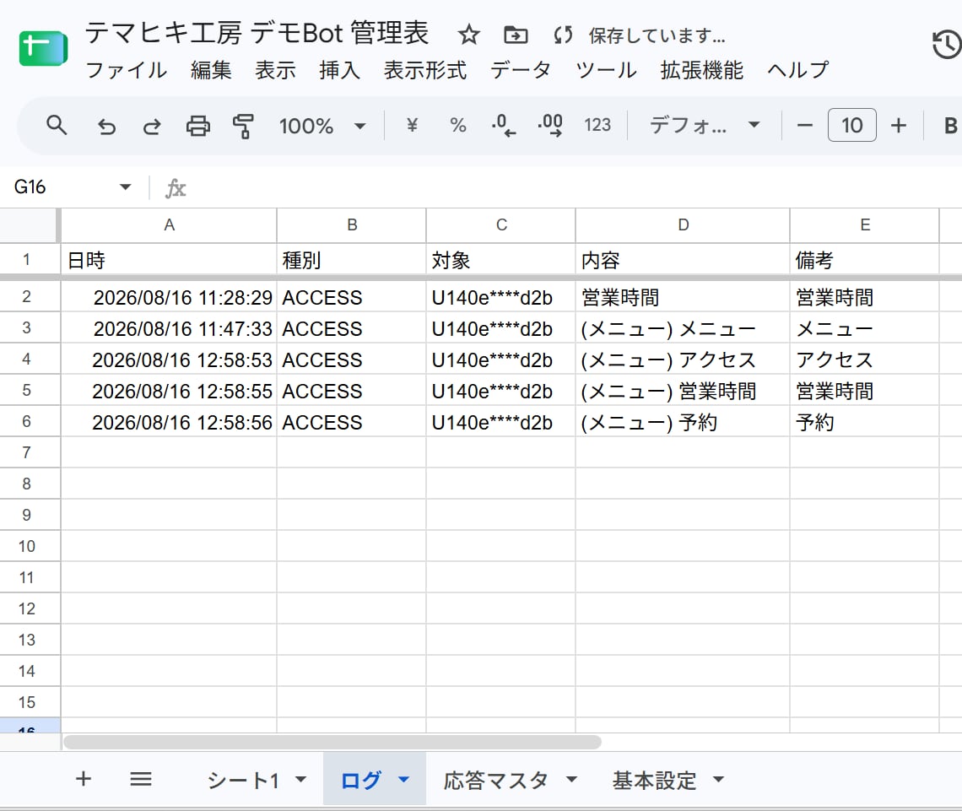
Task: Open the ログ tab dropdown arrow
Action: pyautogui.click(x=403, y=780)
